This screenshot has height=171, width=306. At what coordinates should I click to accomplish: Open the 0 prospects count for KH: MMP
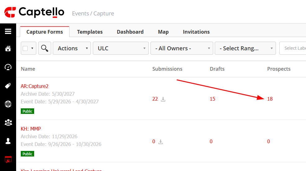[268, 141]
